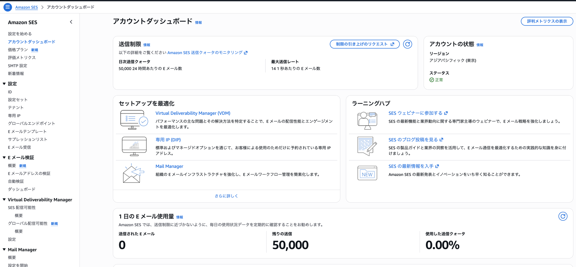Open the Virtual Deliverability Manager (VDM) link
The width and height of the screenshot is (576, 267).
click(x=193, y=113)
